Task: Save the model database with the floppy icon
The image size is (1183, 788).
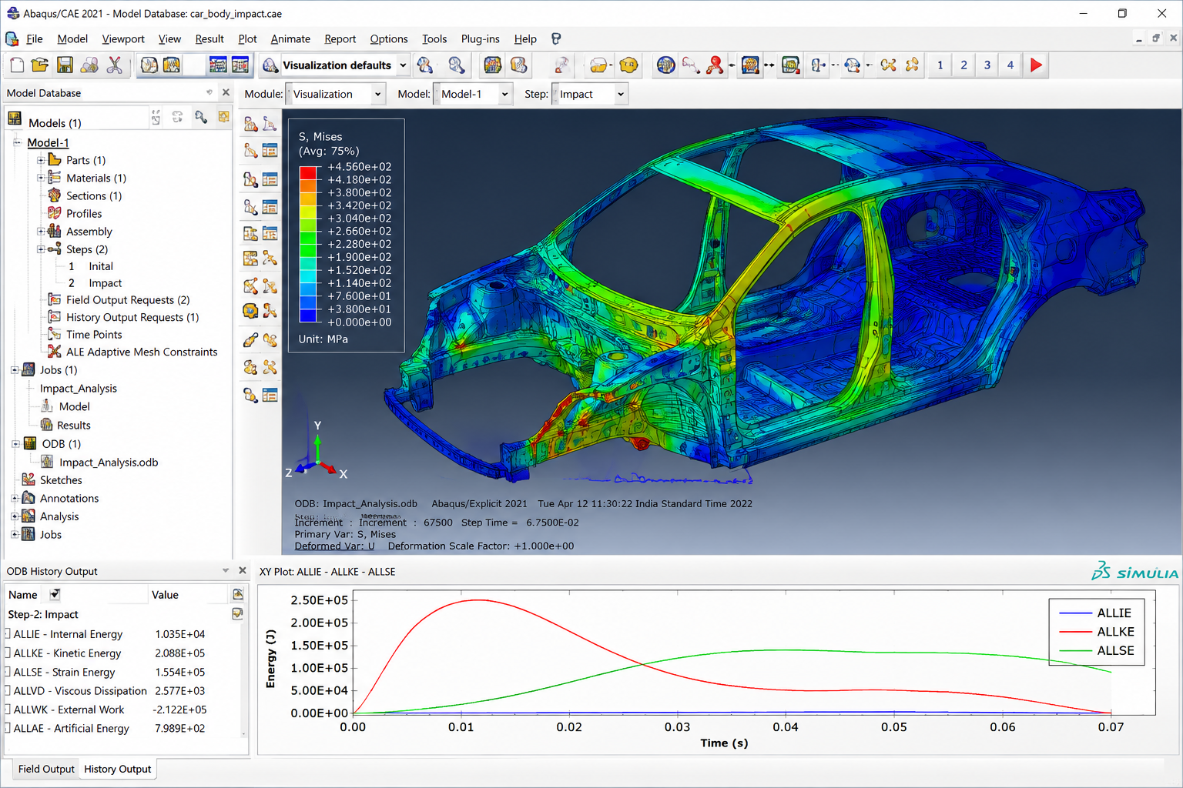Action: tap(65, 65)
